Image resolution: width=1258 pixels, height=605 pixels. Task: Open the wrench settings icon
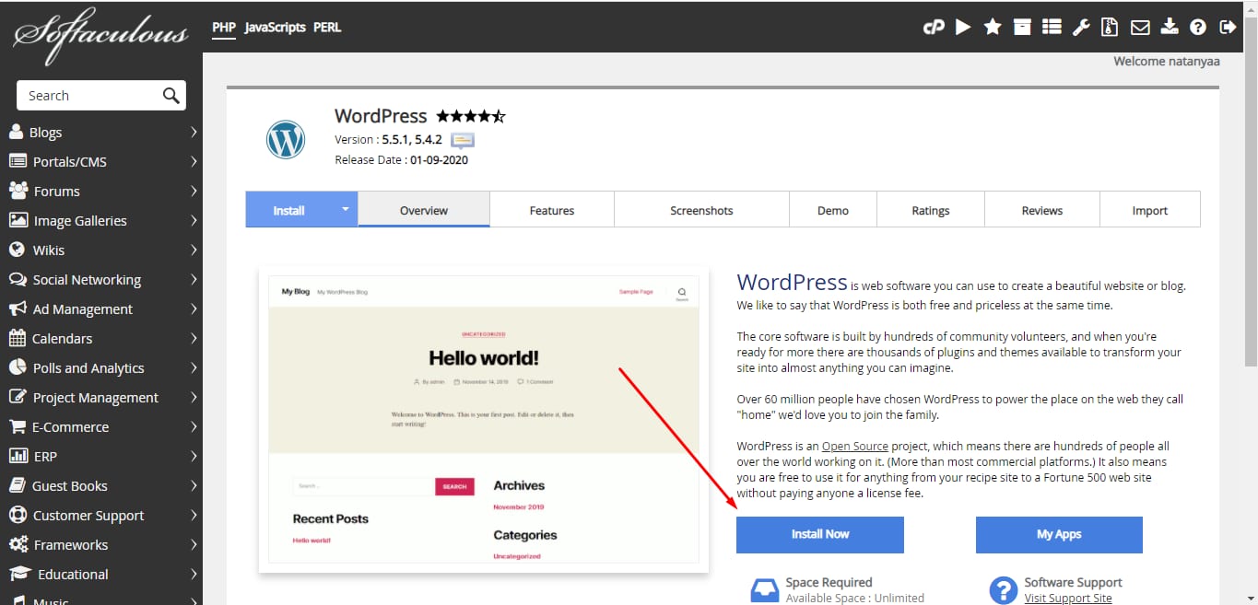(x=1080, y=28)
